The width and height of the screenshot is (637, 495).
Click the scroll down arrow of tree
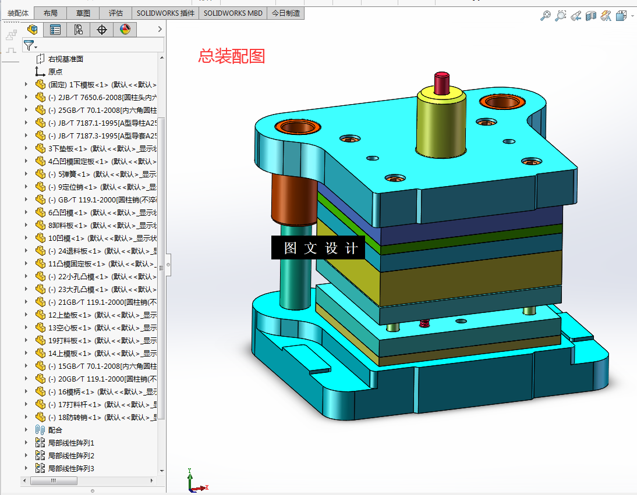[162, 471]
